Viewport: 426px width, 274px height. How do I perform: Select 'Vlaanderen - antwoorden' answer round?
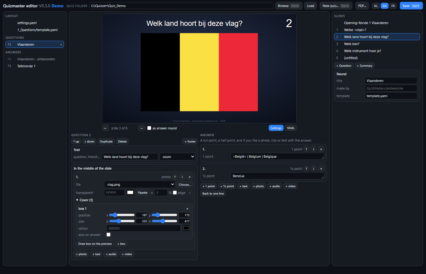coord(35,59)
